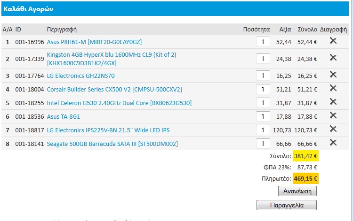This screenshot has height=221, width=353.
Task: Click the Διαγραφή column header
Action: click(333, 30)
